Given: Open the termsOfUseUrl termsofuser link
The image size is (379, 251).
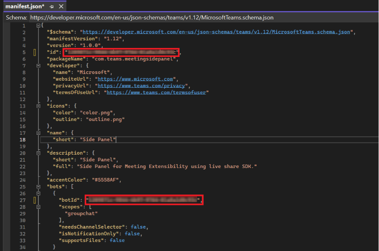Looking at the screenshot, I should point(156,93).
